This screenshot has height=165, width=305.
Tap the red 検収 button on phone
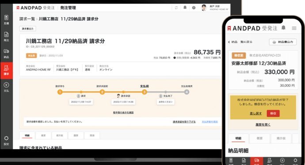[x=273, y=113]
